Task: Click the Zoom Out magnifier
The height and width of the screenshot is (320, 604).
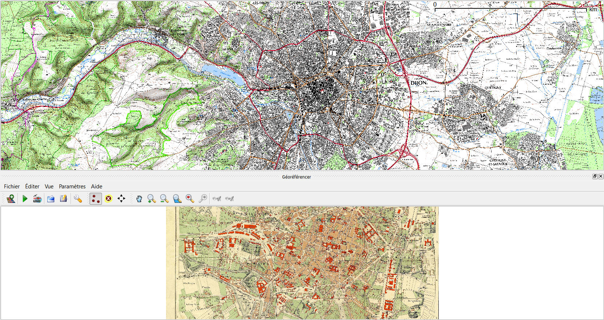Action: (x=164, y=199)
